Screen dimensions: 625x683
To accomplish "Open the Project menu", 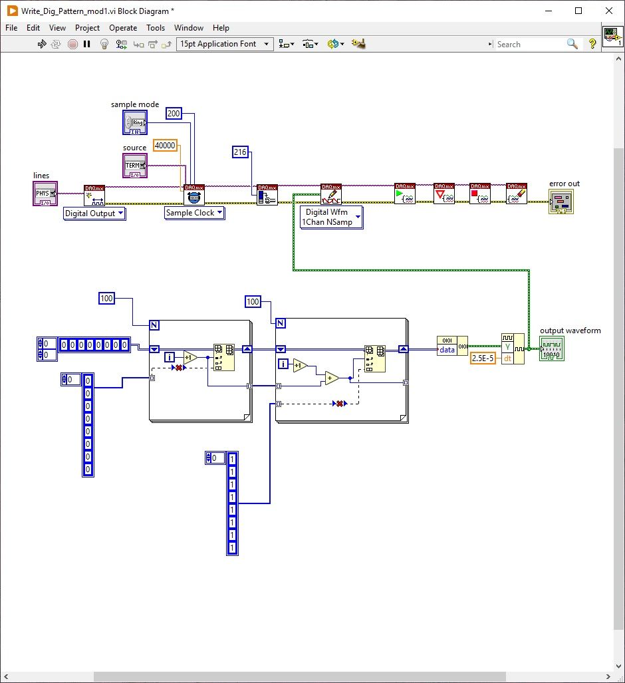I will (87, 28).
